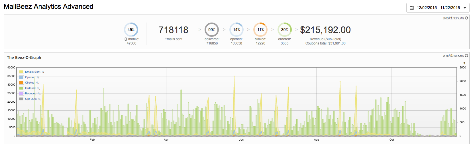Click the opened count 103058
Screen dimensions: 473x146
tap(237, 43)
